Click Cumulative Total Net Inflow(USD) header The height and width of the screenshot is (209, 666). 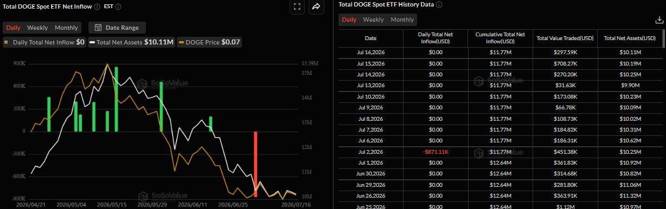coord(500,38)
